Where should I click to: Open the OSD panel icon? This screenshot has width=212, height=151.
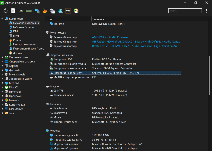[68, 11]
